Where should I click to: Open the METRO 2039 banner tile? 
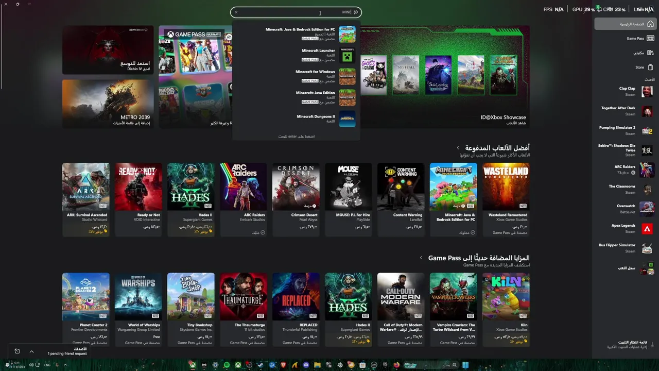tap(108, 104)
